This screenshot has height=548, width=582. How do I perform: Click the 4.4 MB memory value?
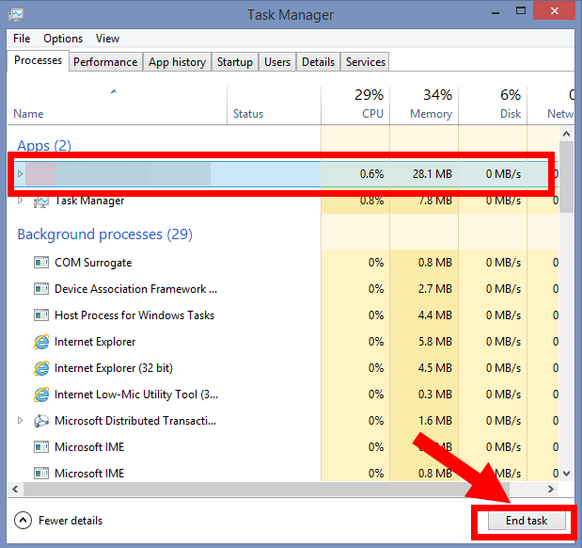pyautogui.click(x=435, y=315)
